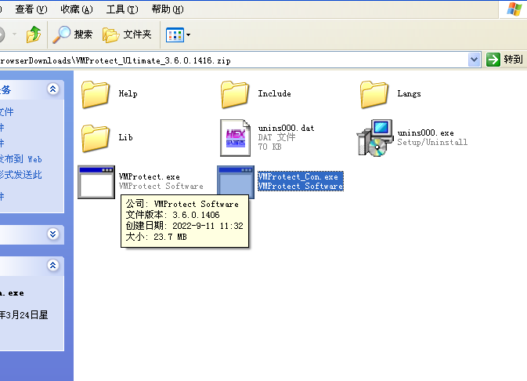The width and height of the screenshot is (527, 381).
Task: Open the Include folder icon
Action: click(x=235, y=94)
